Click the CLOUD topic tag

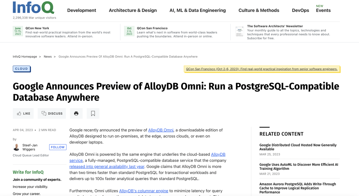[22, 69]
